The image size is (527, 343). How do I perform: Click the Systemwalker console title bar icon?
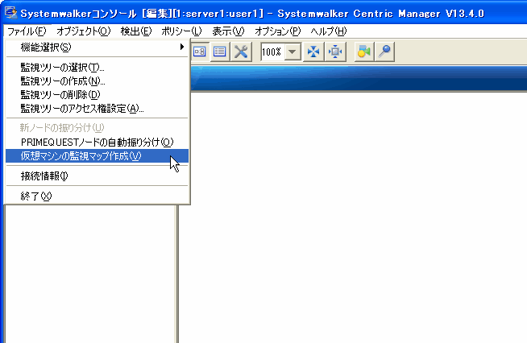tap(10, 13)
